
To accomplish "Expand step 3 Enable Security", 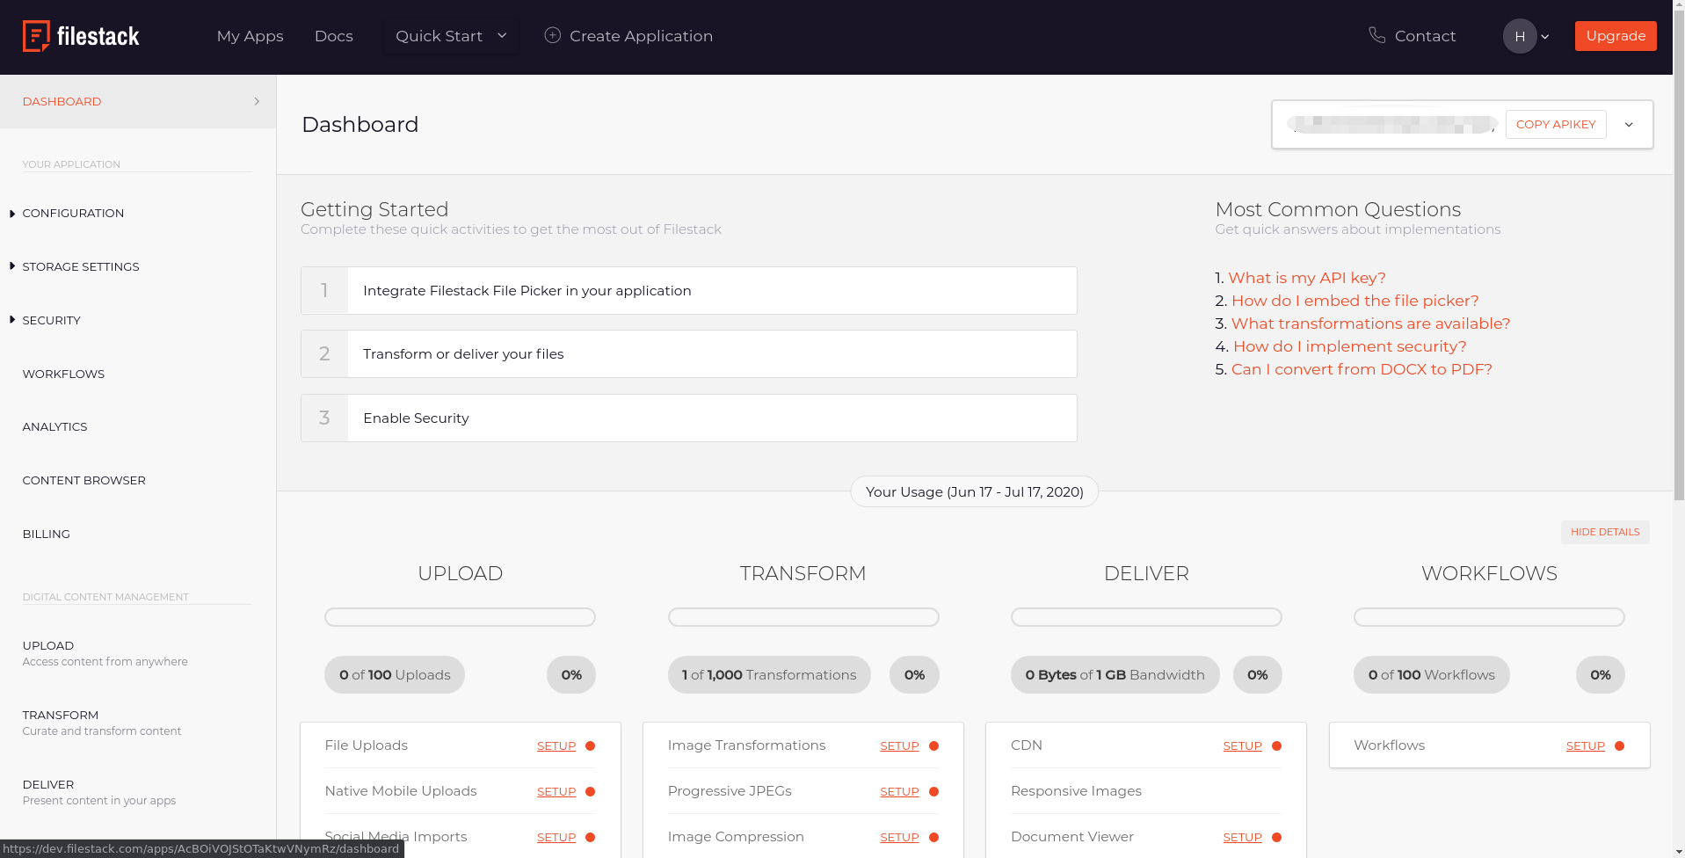I will pos(689,418).
